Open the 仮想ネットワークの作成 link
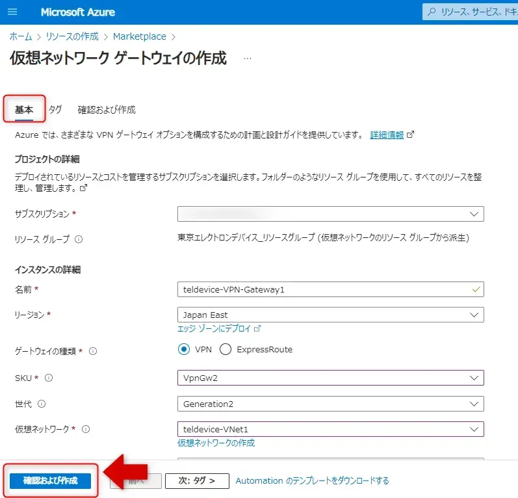 click(x=216, y=443)
